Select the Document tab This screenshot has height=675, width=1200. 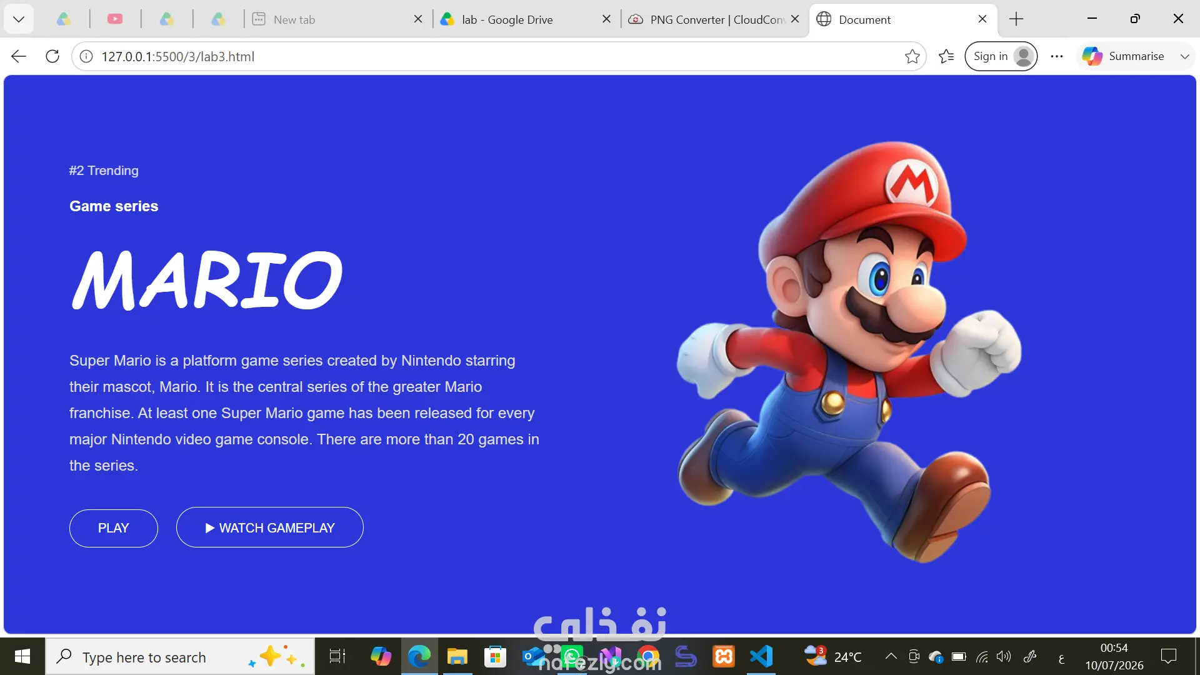click(x=902, y=19)
